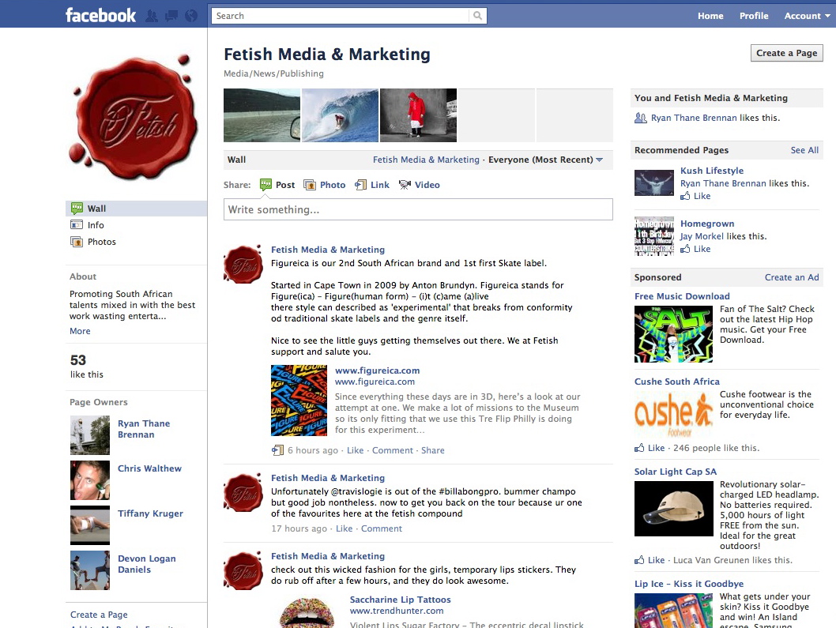This screenshot has height=628, width=836.
Task: Open Kush Lifestyle page thumbnail
Action: pos(654,182)
